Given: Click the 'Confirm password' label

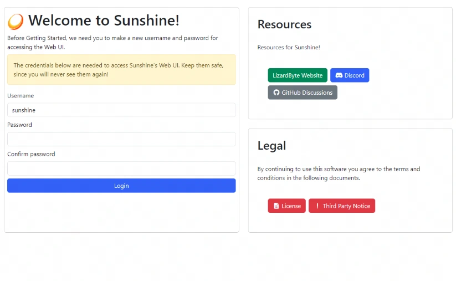Looking at the screenshot, I should click(x=31, y=154).
